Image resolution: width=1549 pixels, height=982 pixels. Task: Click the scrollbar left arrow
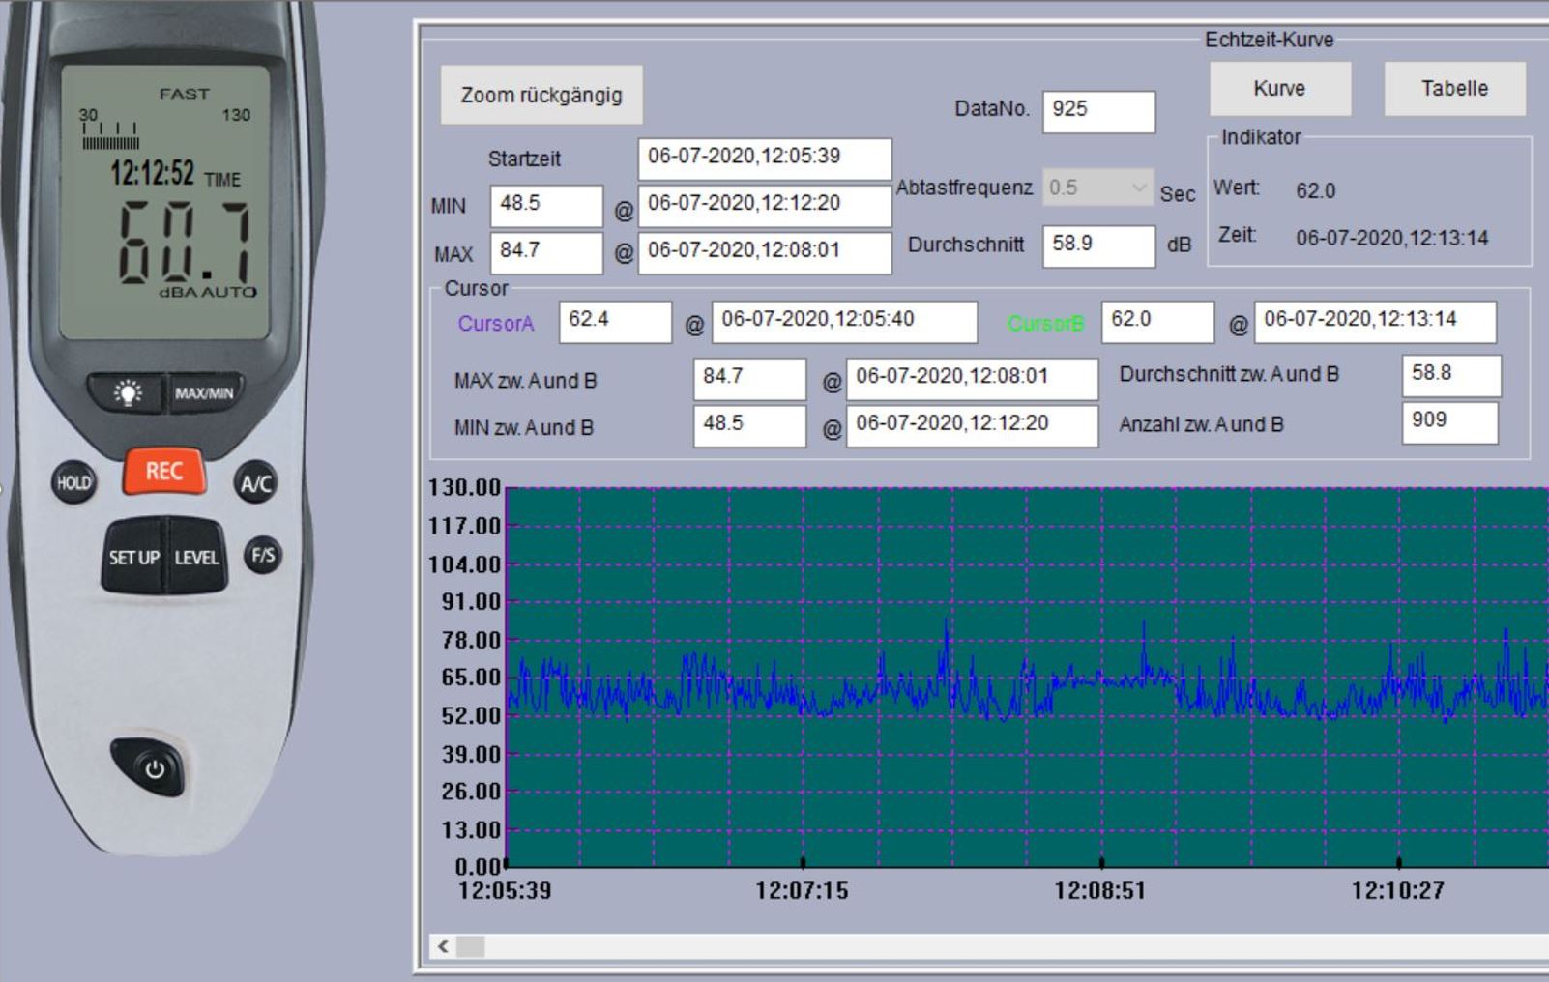click(x=444, y=946)
